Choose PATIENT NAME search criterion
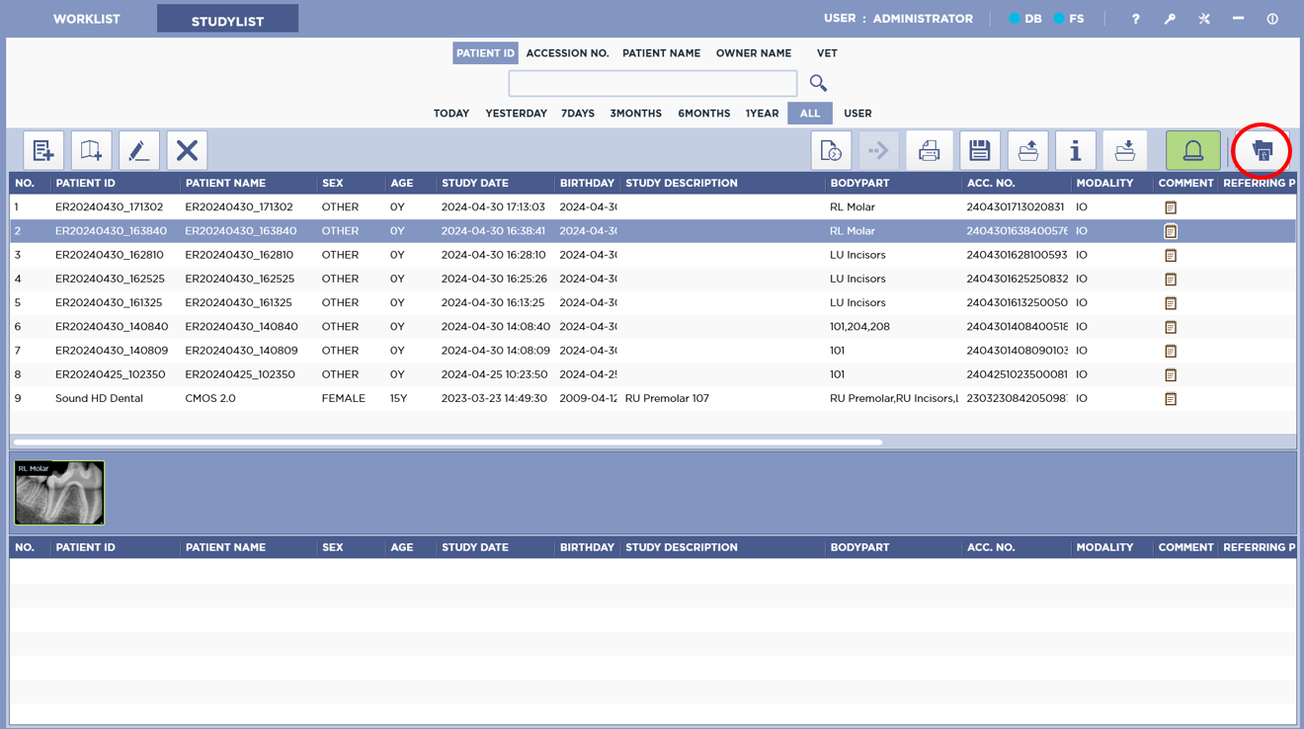 coord(661,53)
